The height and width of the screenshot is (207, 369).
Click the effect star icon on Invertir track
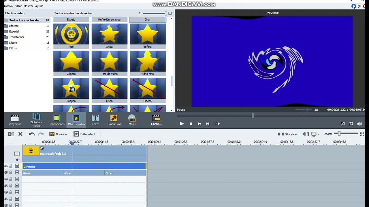(x=17, y=166)
